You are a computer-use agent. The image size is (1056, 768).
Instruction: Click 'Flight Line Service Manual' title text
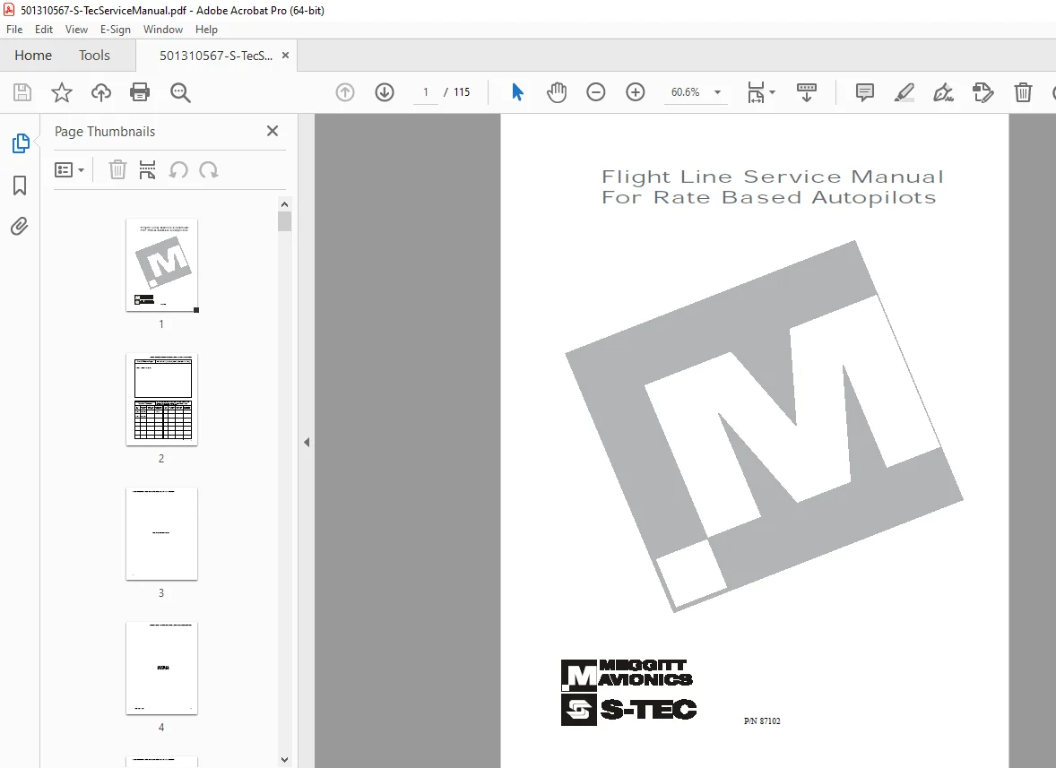pos(773,177)
